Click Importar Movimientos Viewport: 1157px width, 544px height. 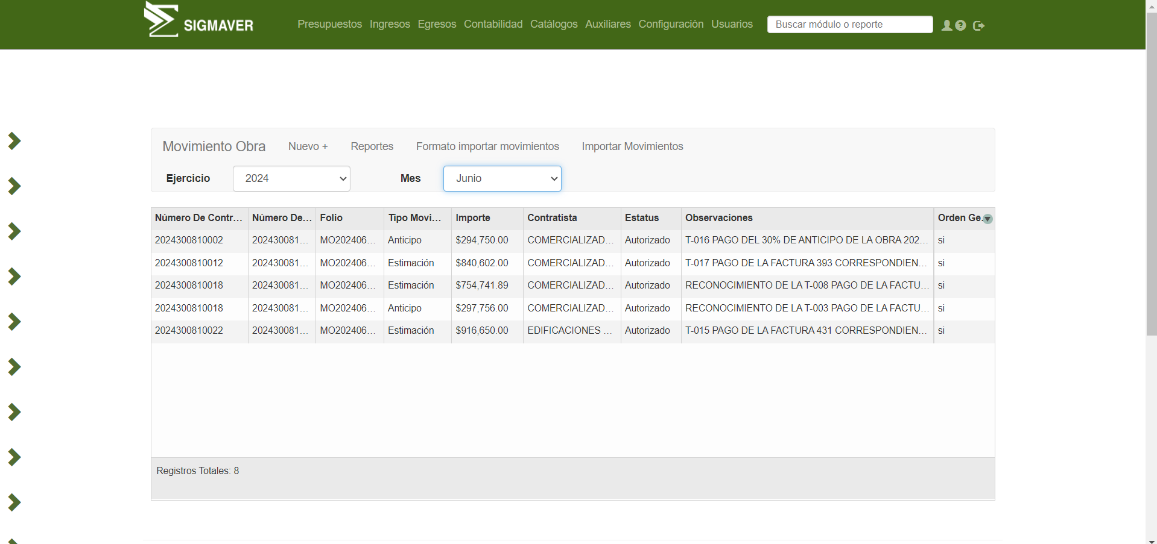tap(632, 146)
